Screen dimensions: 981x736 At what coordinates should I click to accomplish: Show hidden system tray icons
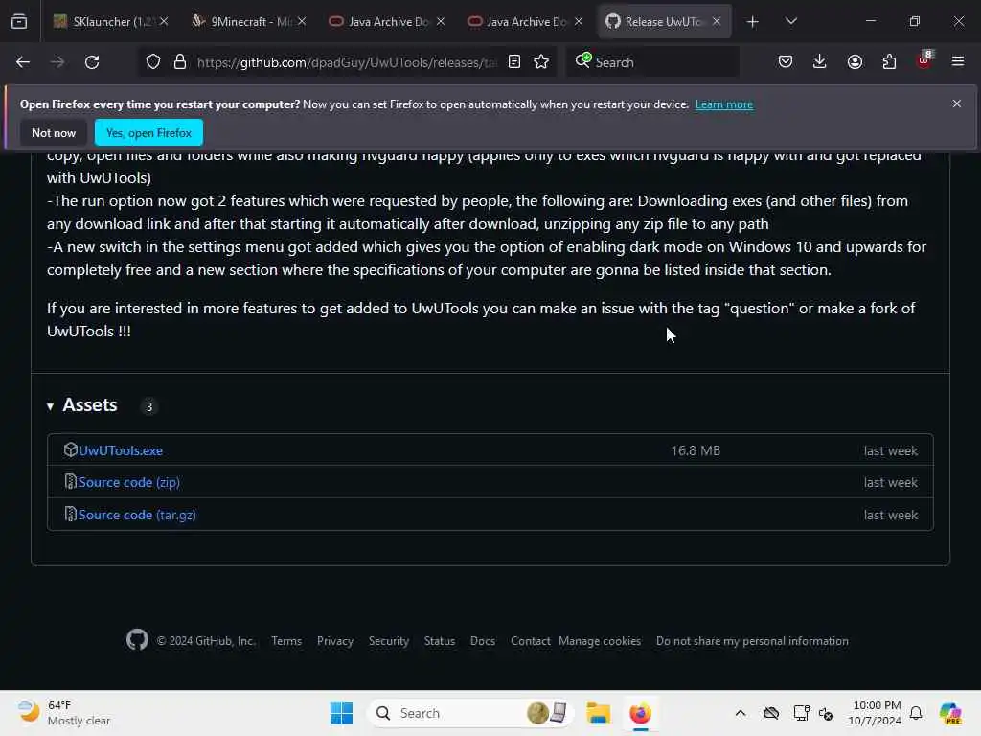741,713
